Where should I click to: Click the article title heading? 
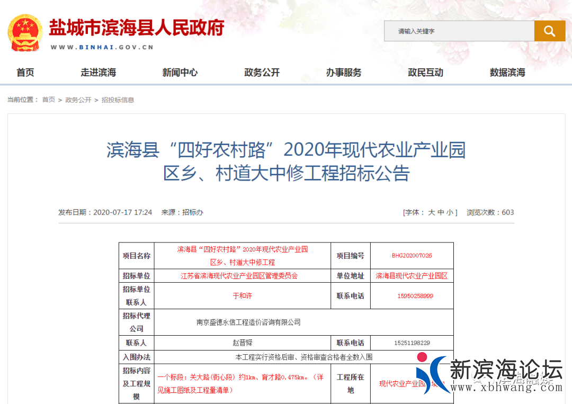(286, 163)
